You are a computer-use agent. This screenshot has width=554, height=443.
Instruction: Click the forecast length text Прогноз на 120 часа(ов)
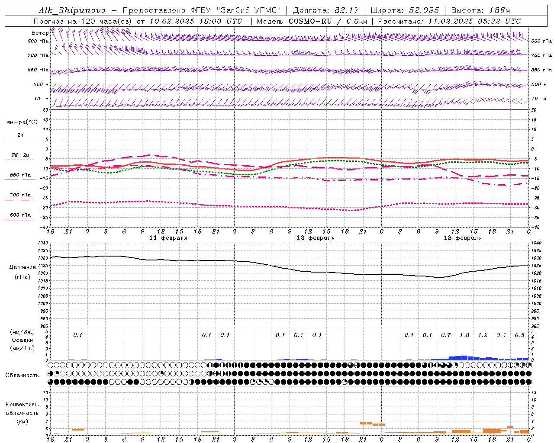(83, 21)
